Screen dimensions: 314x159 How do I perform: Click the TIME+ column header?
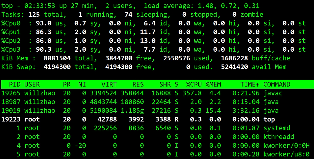coord(250,84)
